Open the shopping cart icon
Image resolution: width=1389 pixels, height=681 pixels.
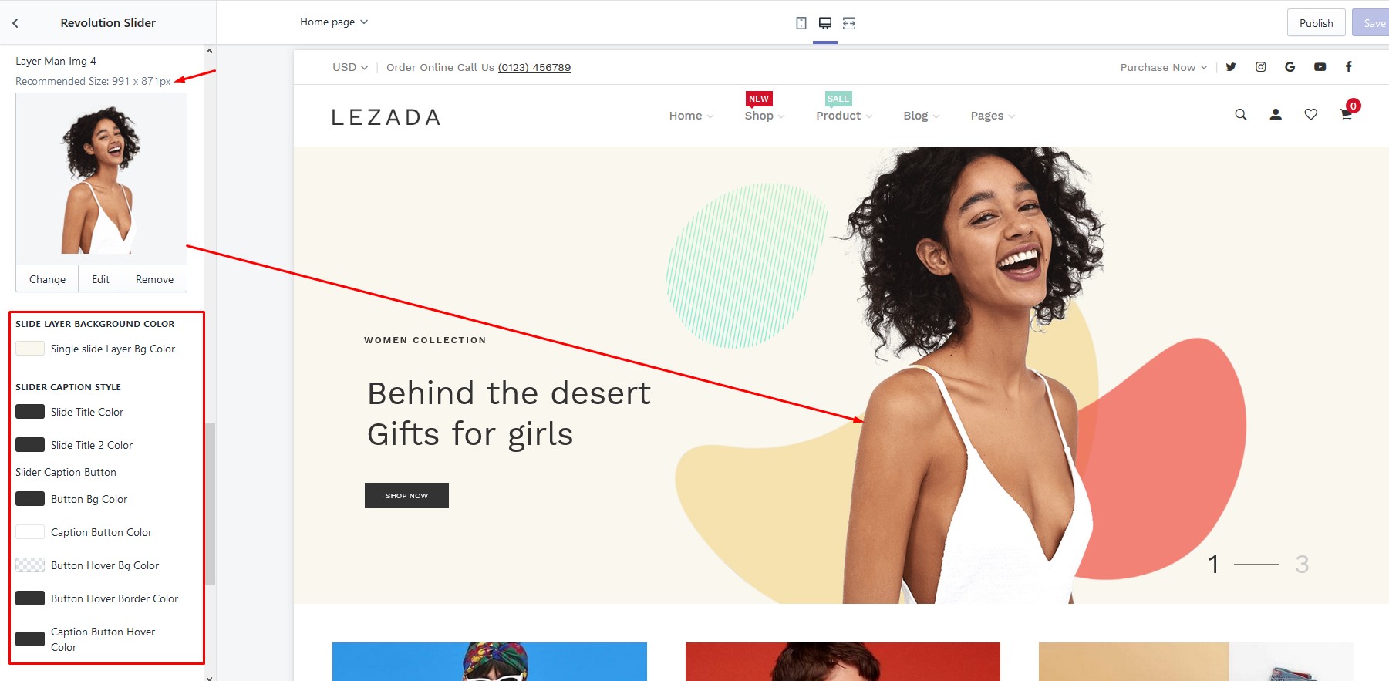pos(1347,115)
